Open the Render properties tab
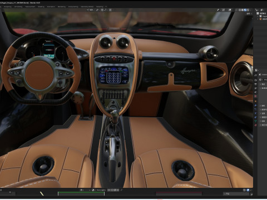 tap(256, 80)
